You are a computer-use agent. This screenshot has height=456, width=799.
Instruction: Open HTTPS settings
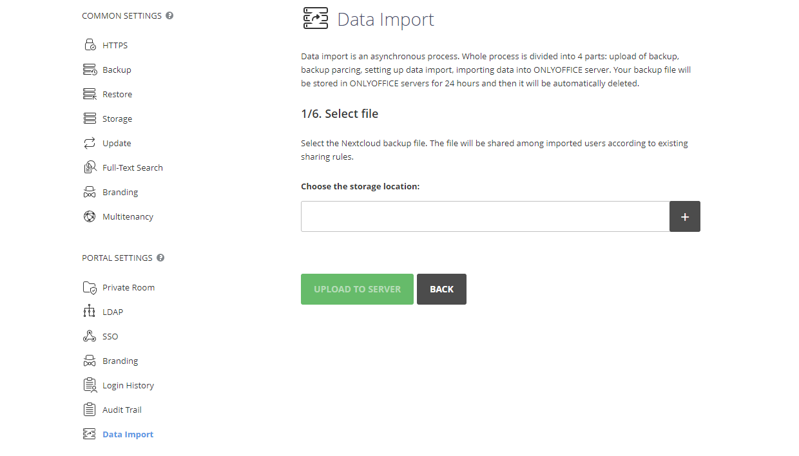point(115,45)
